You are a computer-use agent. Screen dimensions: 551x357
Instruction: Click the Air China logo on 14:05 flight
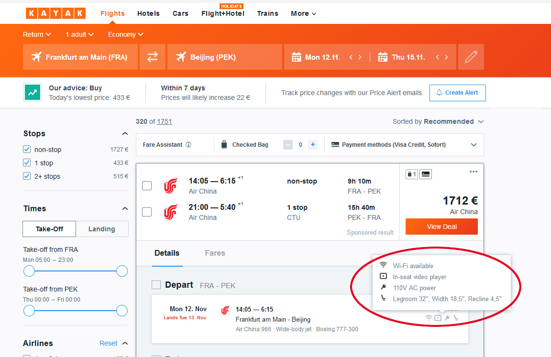click(x=170, y=186)
